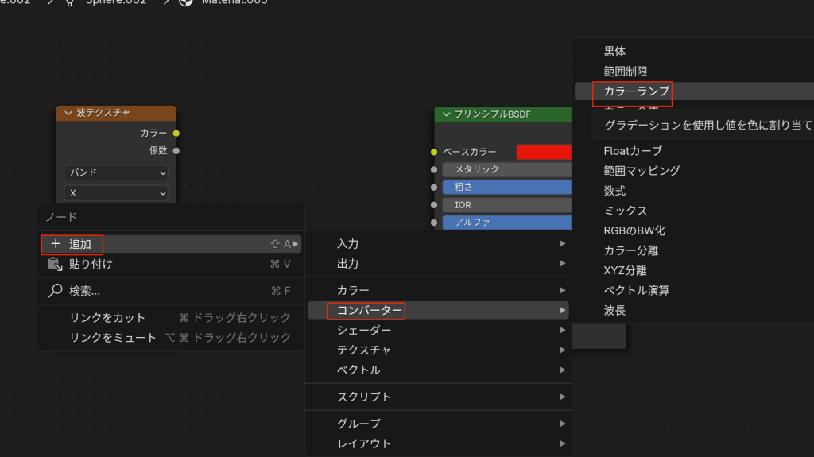Image resolution: width=814 pixels, height=457 pixels.
Task: Click the アルファ input socket dot
Action: click(434, 223)
